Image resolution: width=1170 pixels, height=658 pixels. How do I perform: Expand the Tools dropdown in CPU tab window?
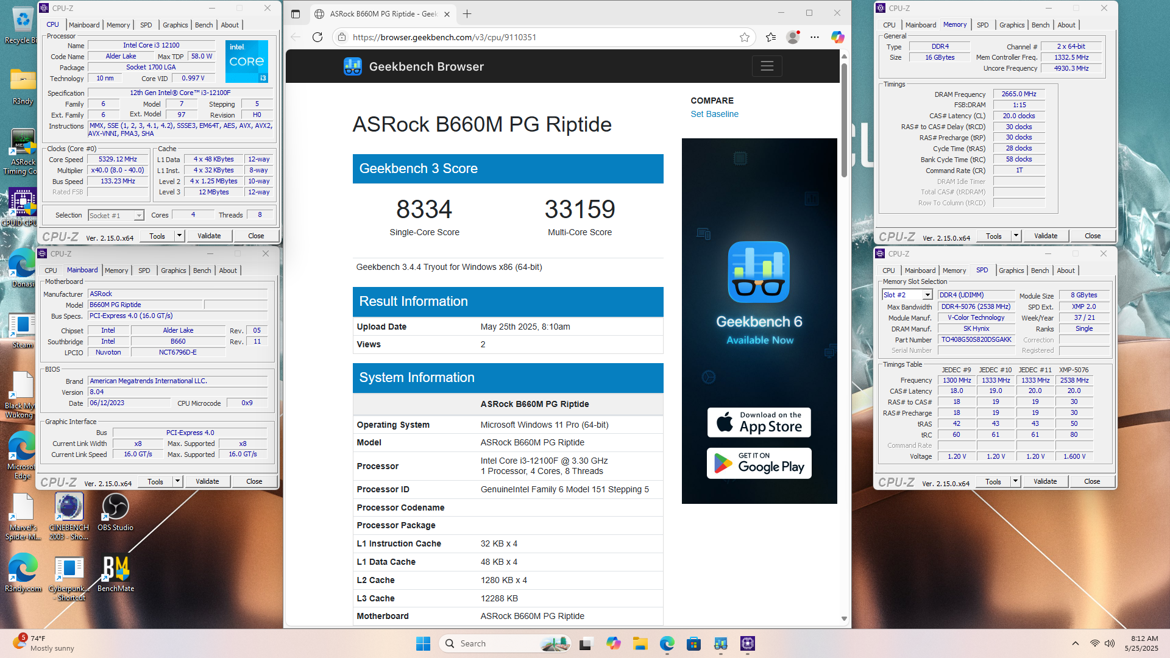coord(179,236)
